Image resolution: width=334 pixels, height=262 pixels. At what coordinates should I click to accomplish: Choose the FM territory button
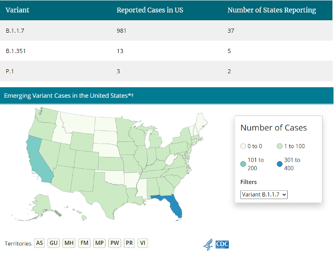tap(84, 243)
